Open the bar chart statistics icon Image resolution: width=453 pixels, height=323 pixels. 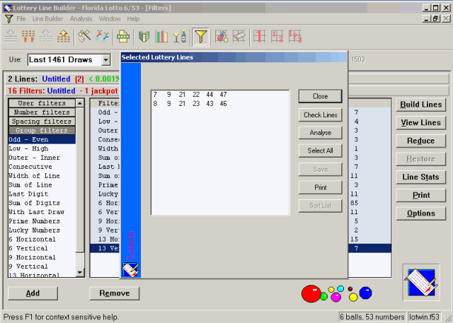(161, 37)
